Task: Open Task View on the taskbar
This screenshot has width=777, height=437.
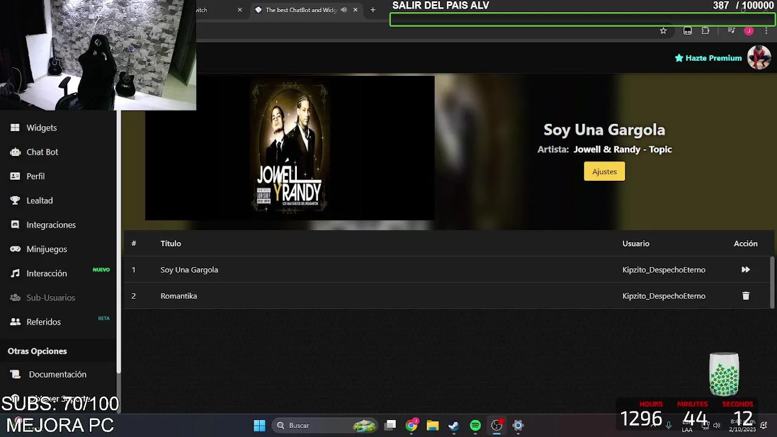Action: coord(391,425)
